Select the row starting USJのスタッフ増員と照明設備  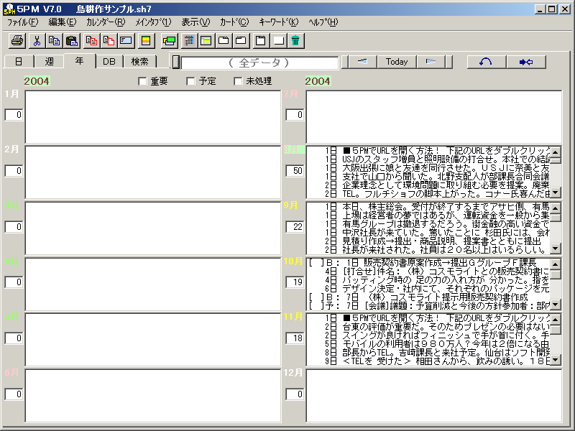click(x=428, y=159)
